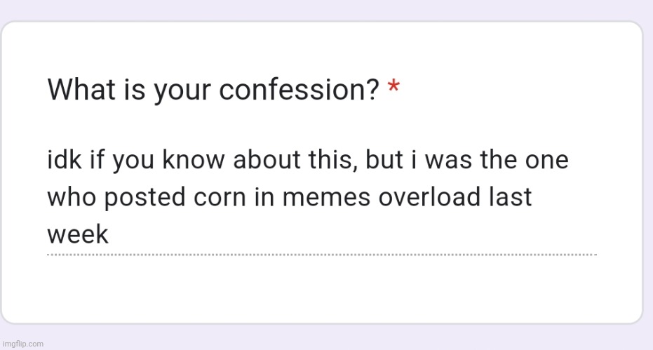Place cursor at the word 'week'

tap(78, 234)
